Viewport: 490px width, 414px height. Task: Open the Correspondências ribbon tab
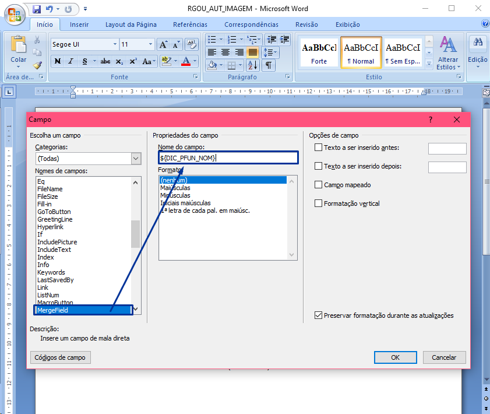[251, 24]
